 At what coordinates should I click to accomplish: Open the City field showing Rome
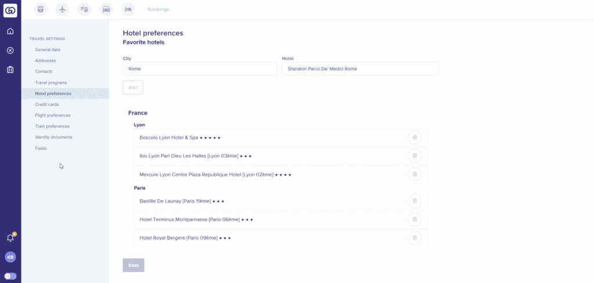200,69
